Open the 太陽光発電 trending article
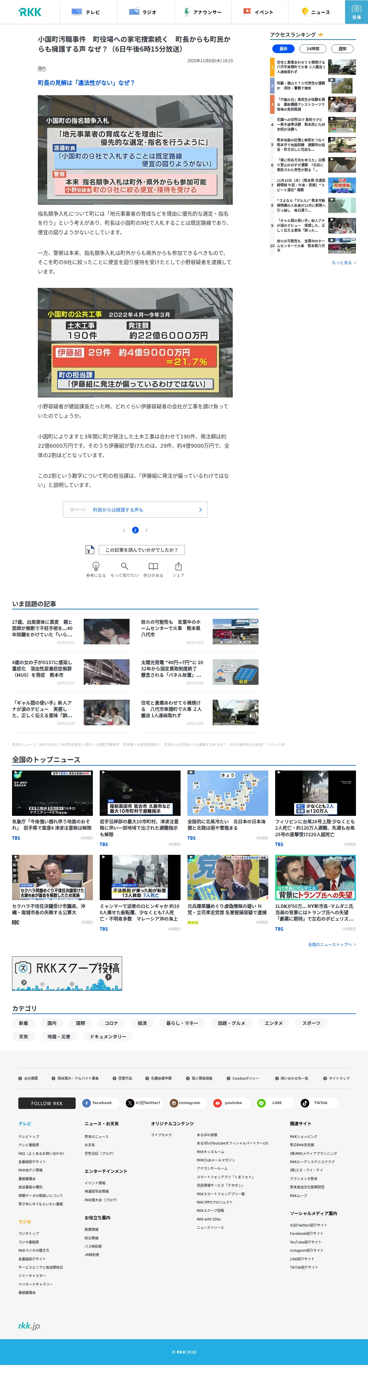Image resolution: width=368 pixels, height=1400 pixels. coord(200,672)
